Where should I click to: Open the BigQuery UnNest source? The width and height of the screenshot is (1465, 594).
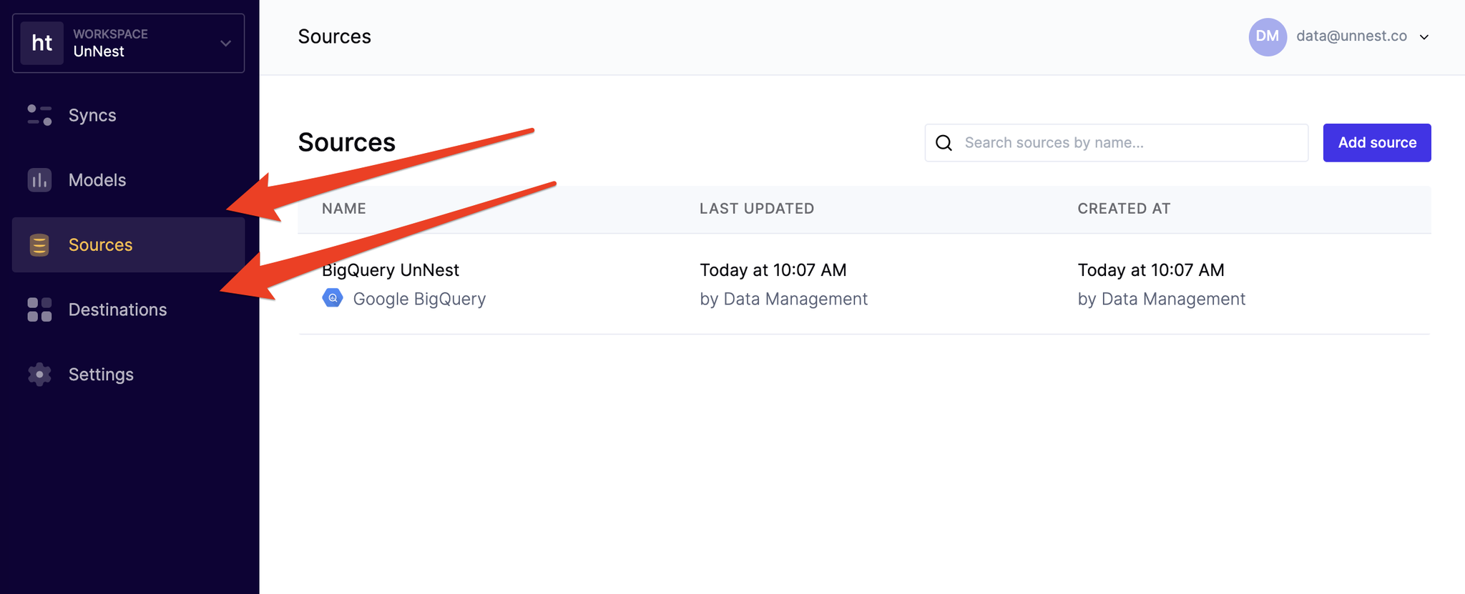391,270
